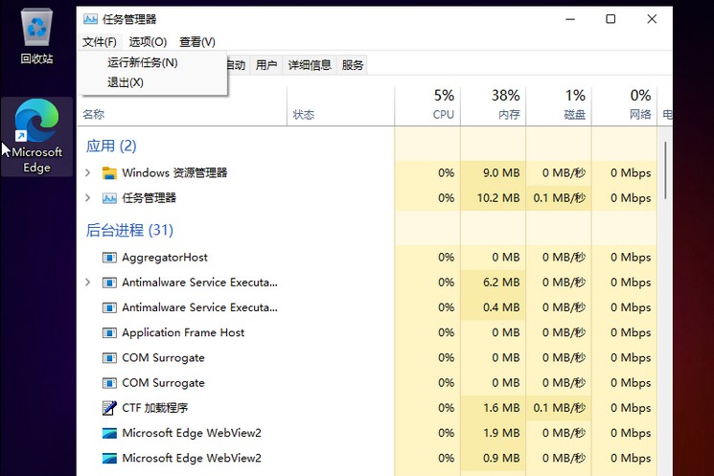Expand the first Antimalware Service Executable row
The height and width of the screenshot is (476, 714).
click(88, 283)
